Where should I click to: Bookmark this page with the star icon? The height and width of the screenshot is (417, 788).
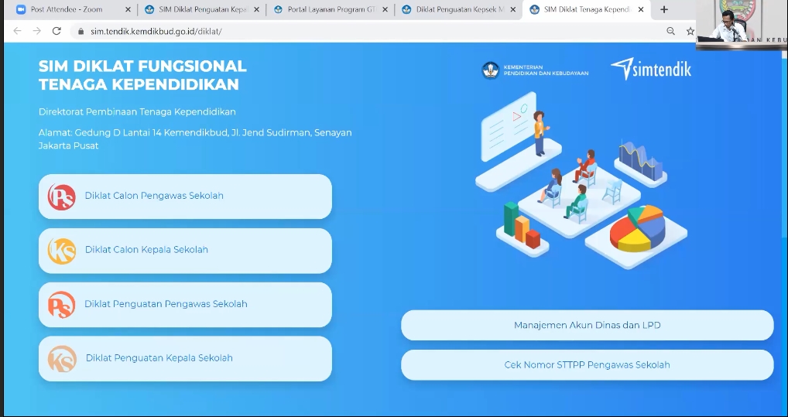[690, 31]
